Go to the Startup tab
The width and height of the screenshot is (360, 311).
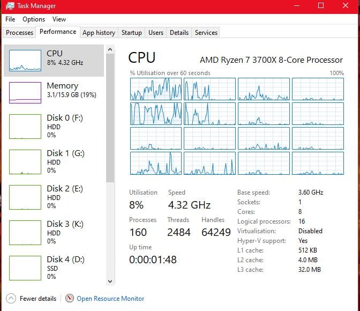[x=132, y=32]
